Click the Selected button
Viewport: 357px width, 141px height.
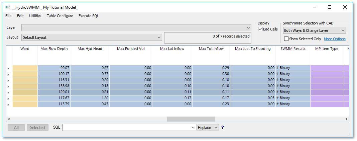coord(37,128)
